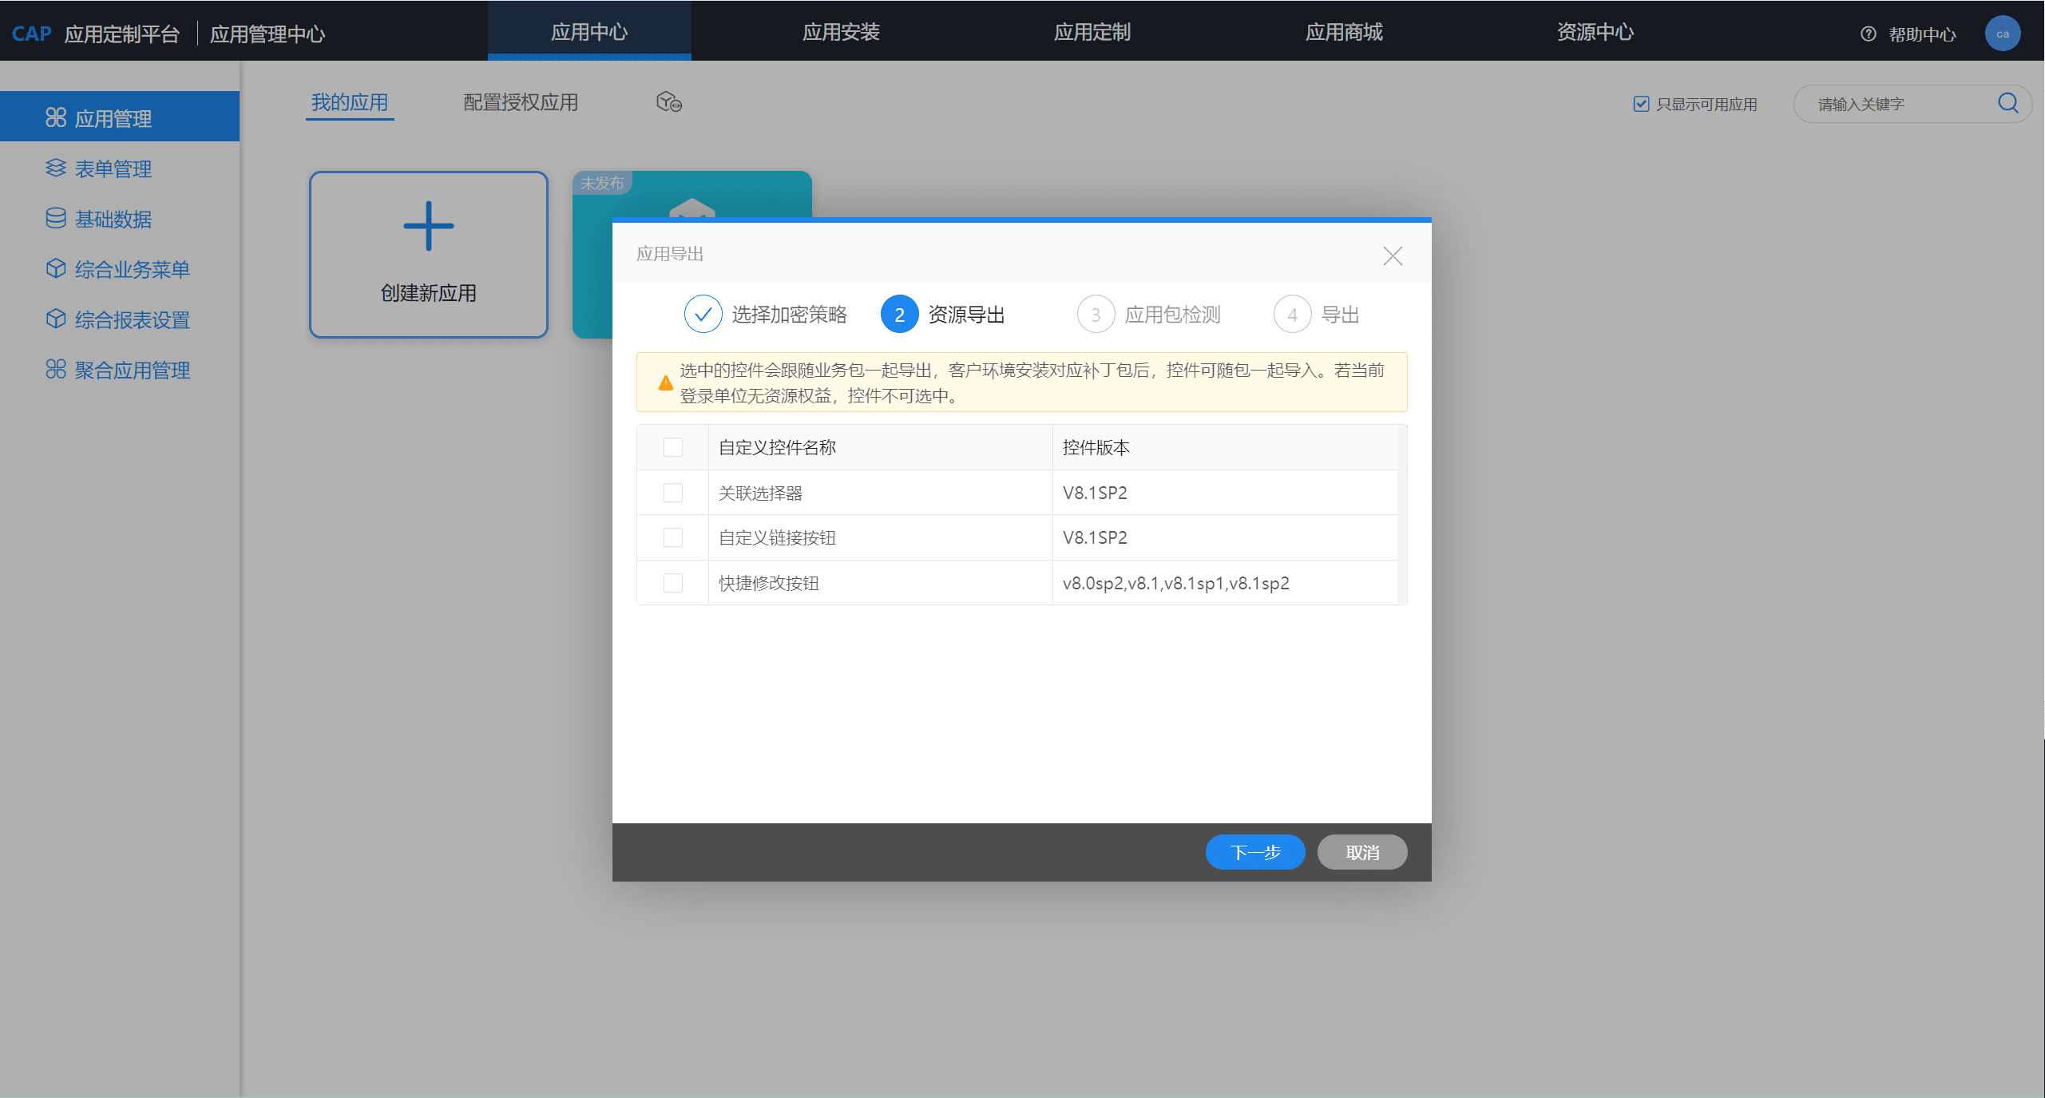Click the 聚合应用管理 grid icon
The image size is (2045, 1098).
[x=55, y=370]
